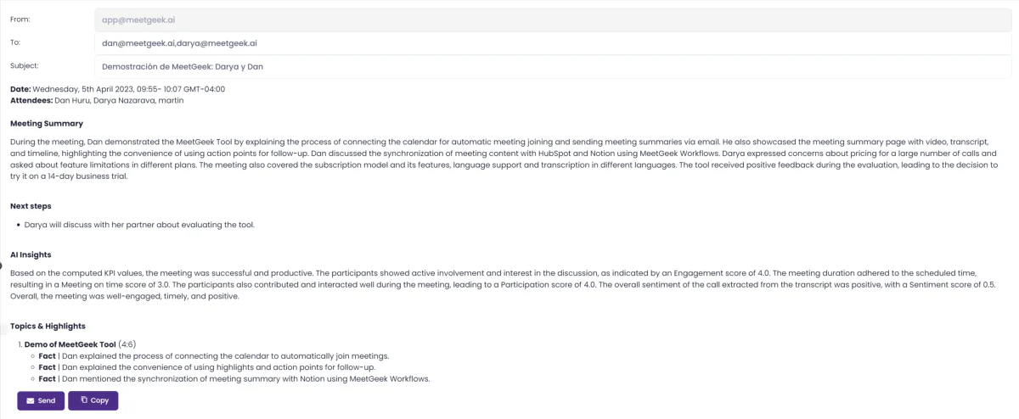Viewport: 1019px width, 419px height.
Task: Click the next step about Darya's partner
Action: click(139, 225)
